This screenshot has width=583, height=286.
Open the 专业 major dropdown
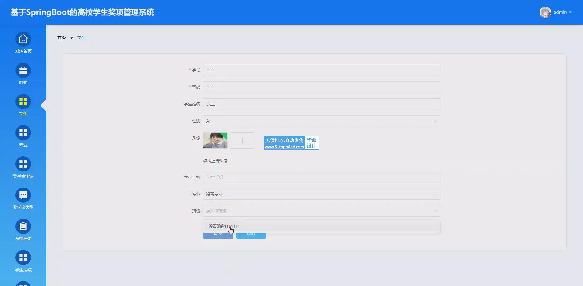tap(321, 194)
